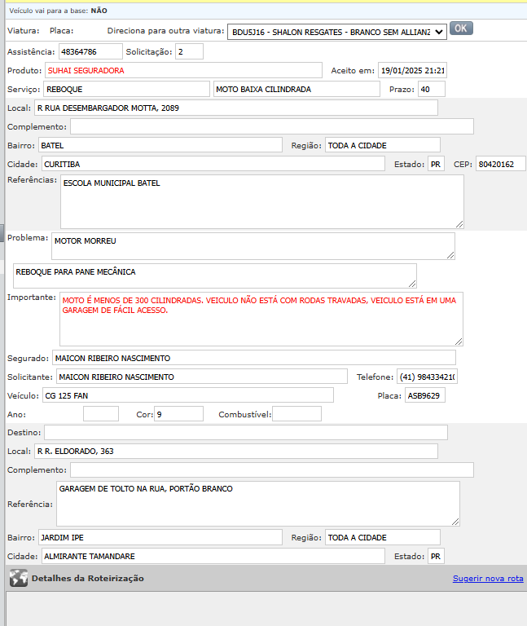Click the Estado field beside ALMIRANTE TAMANDARE

point(436,556)
